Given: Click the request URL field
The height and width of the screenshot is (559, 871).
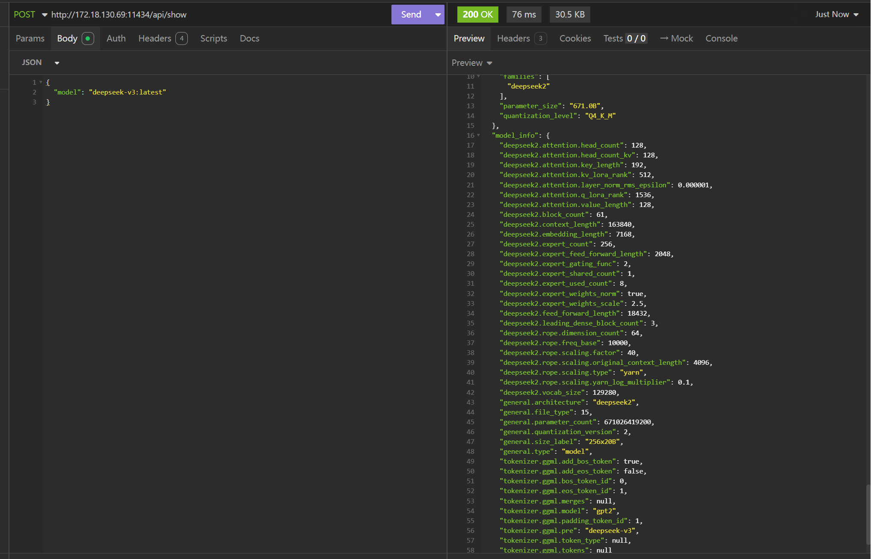Looking at the screenshot, I should point(218,15).
